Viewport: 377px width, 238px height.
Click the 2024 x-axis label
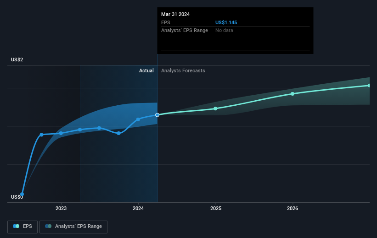(138, 208)
